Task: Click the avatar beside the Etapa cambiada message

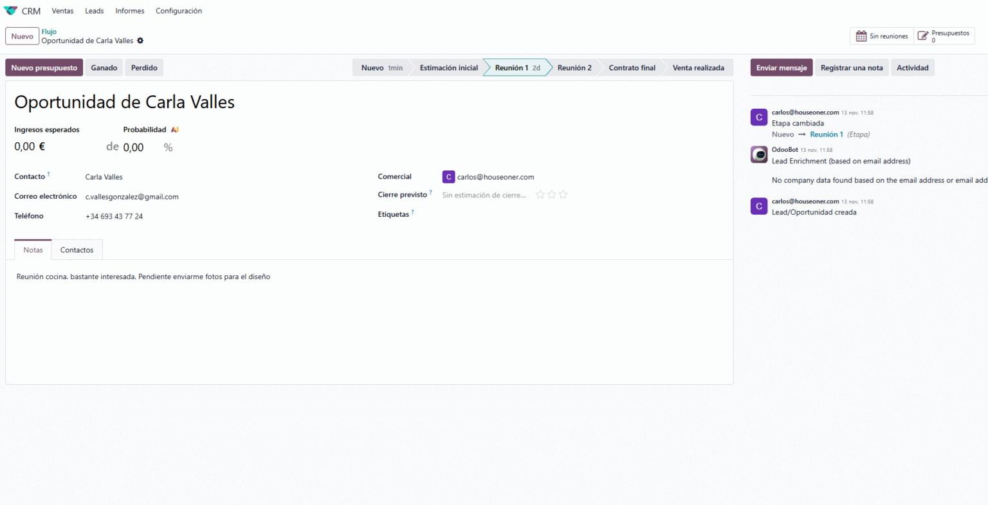Action: click(x=759, y=117)
